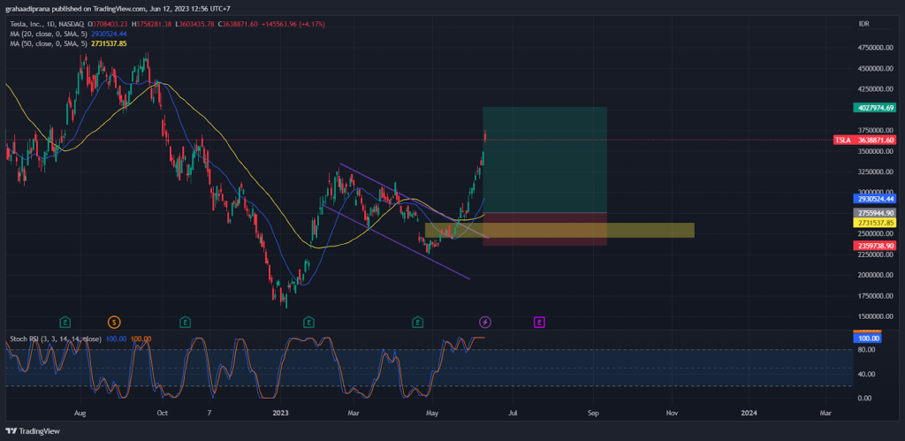Viewport: 905px width, 441px height.
Task: Click the purple lightning bolt event marker
Action: point(485,322)
